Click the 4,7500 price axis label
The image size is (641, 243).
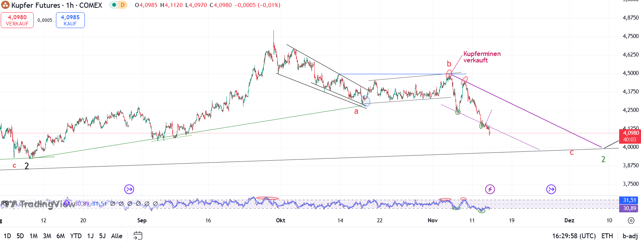pos(631,36)
